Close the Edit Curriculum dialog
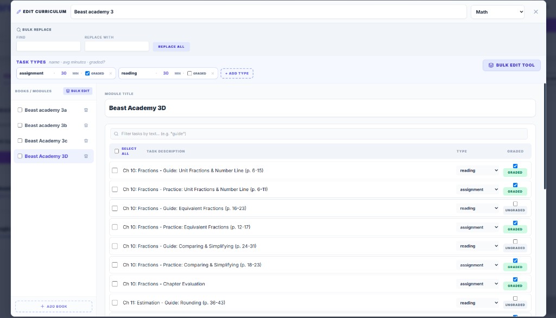 click(536, 12)
